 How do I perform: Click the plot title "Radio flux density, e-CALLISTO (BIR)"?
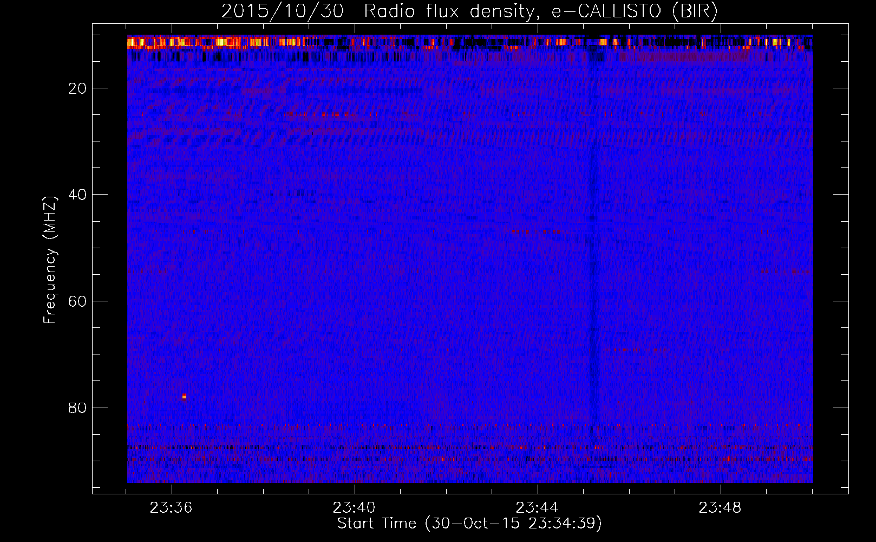pyautogui.click(x=541, y=11)
